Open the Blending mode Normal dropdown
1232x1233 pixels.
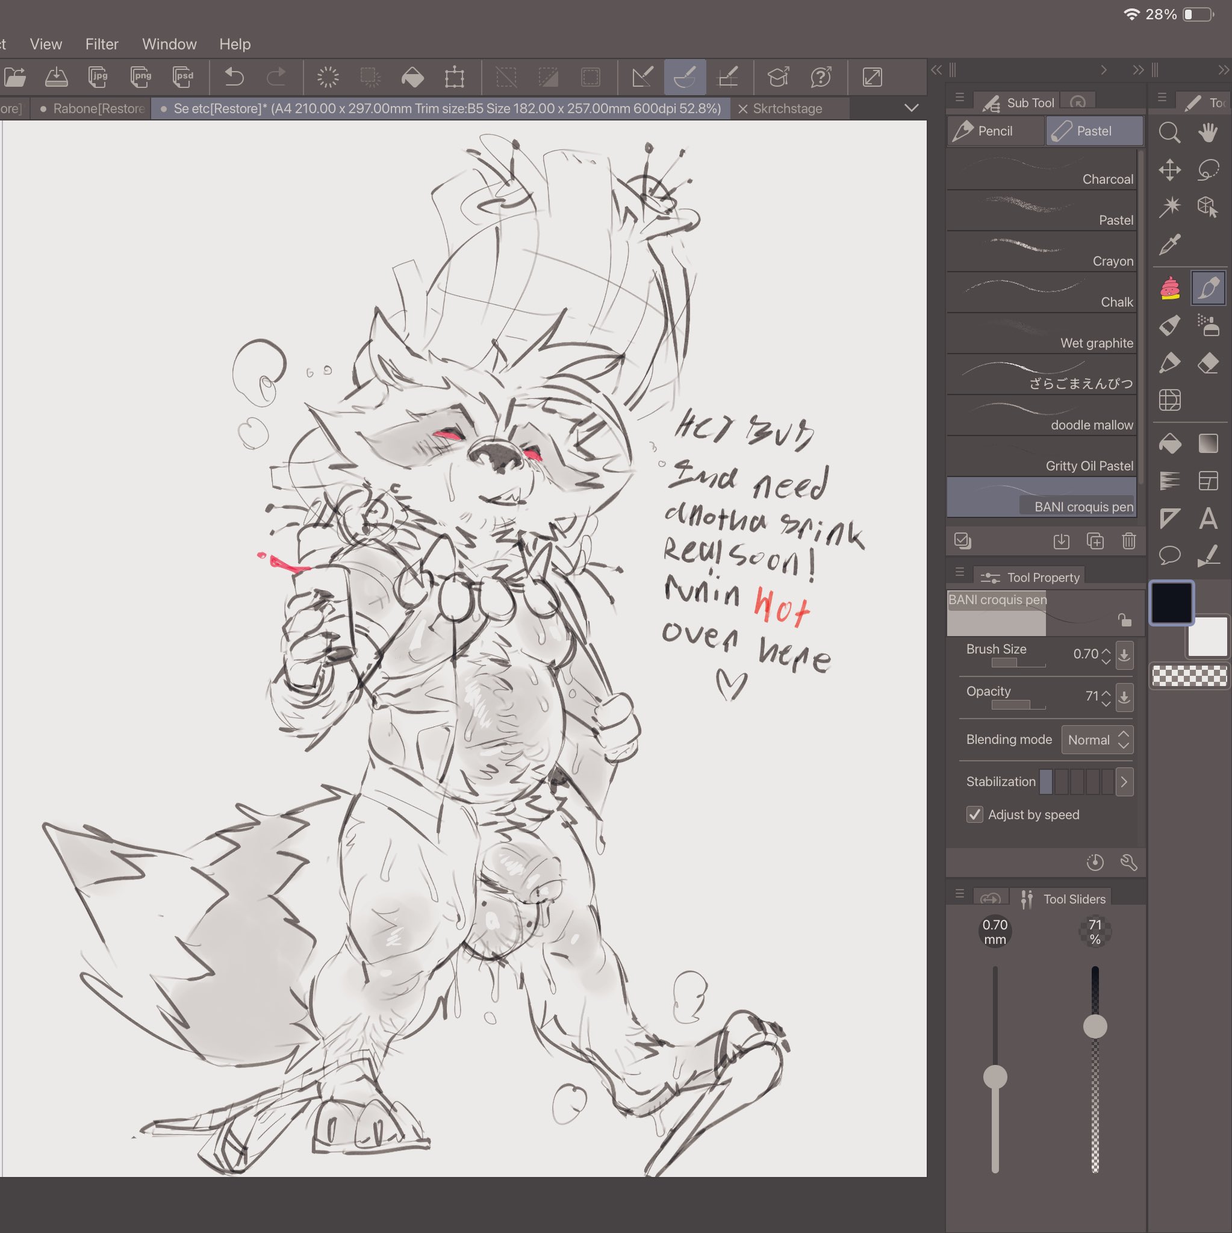point(1097,740)
